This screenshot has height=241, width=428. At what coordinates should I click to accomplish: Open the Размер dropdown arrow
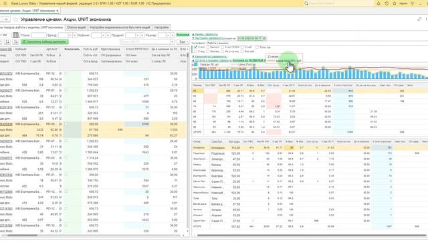point(168,35)
